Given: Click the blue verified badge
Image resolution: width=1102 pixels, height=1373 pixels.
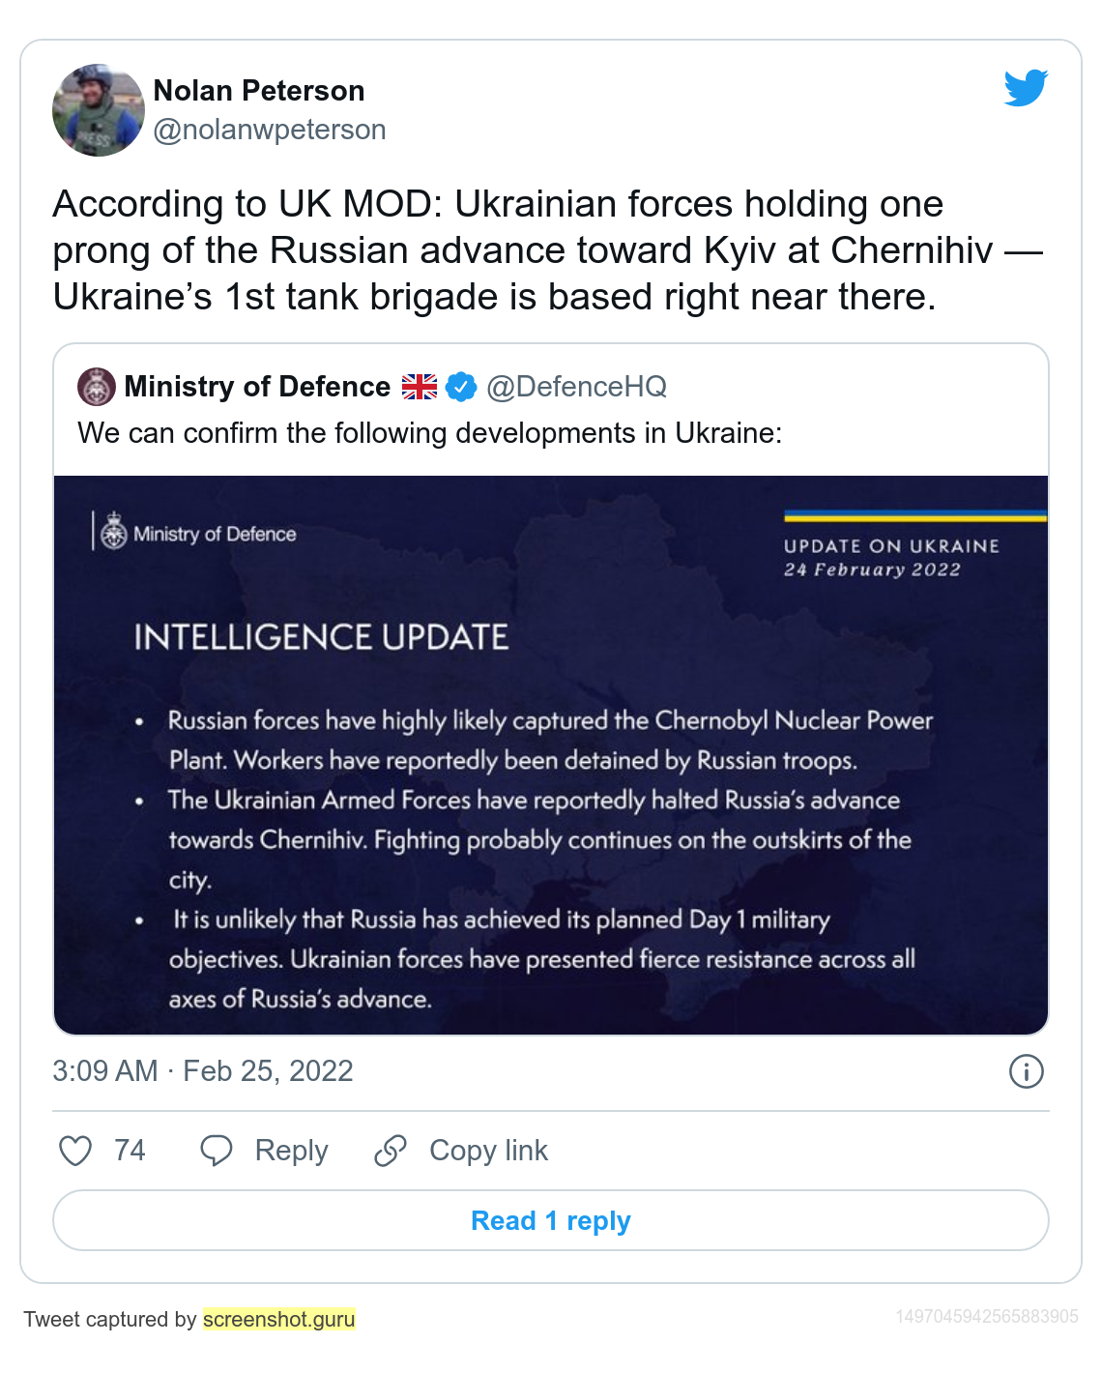Looking at the screenshot, I should click(461, 387).
